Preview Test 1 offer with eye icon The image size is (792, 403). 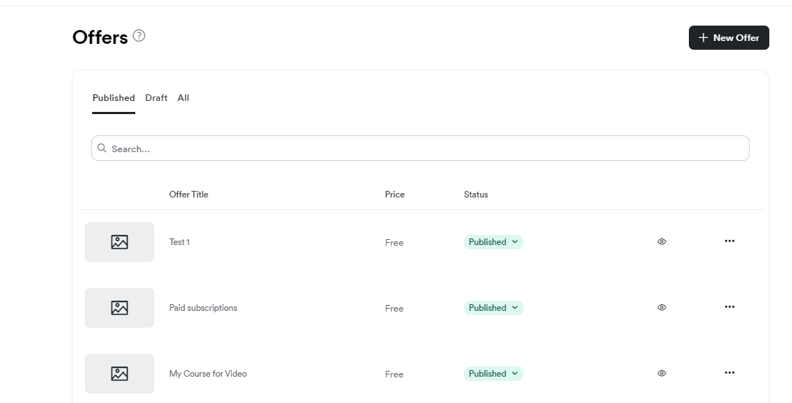662,242
